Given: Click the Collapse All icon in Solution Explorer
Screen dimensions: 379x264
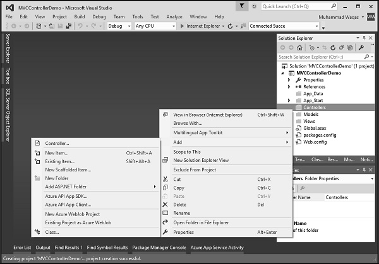Looking at the screenshot, I should point(341,48).
